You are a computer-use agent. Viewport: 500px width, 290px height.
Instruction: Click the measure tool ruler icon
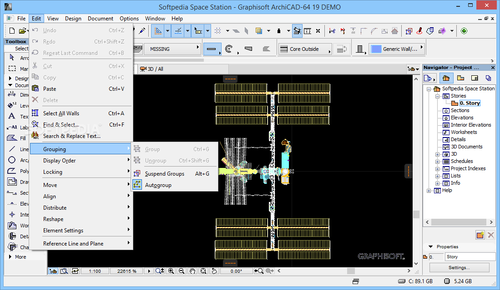[308, 31]
